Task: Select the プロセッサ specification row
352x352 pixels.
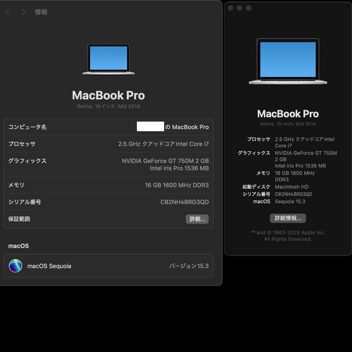Action: point(109,144)
